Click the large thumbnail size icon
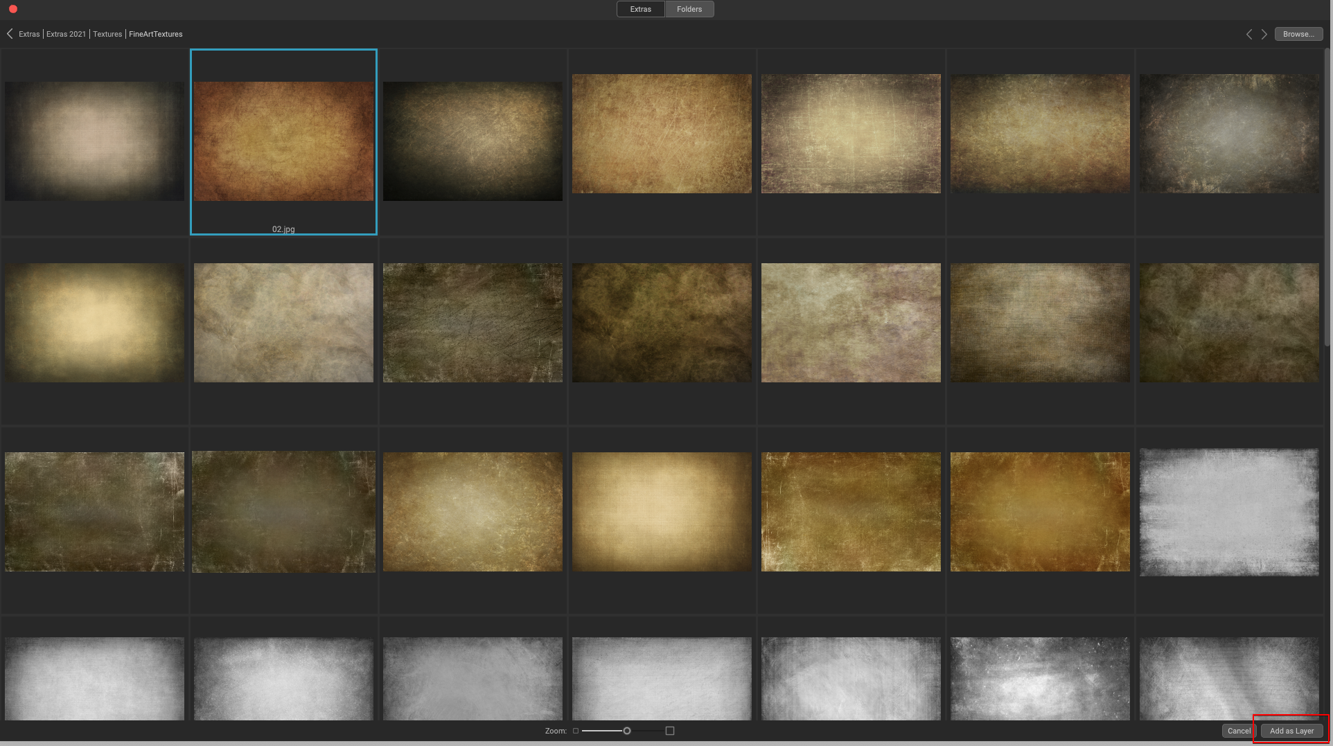The width and height of the screenshot is (1333, 746). point(670,731)
